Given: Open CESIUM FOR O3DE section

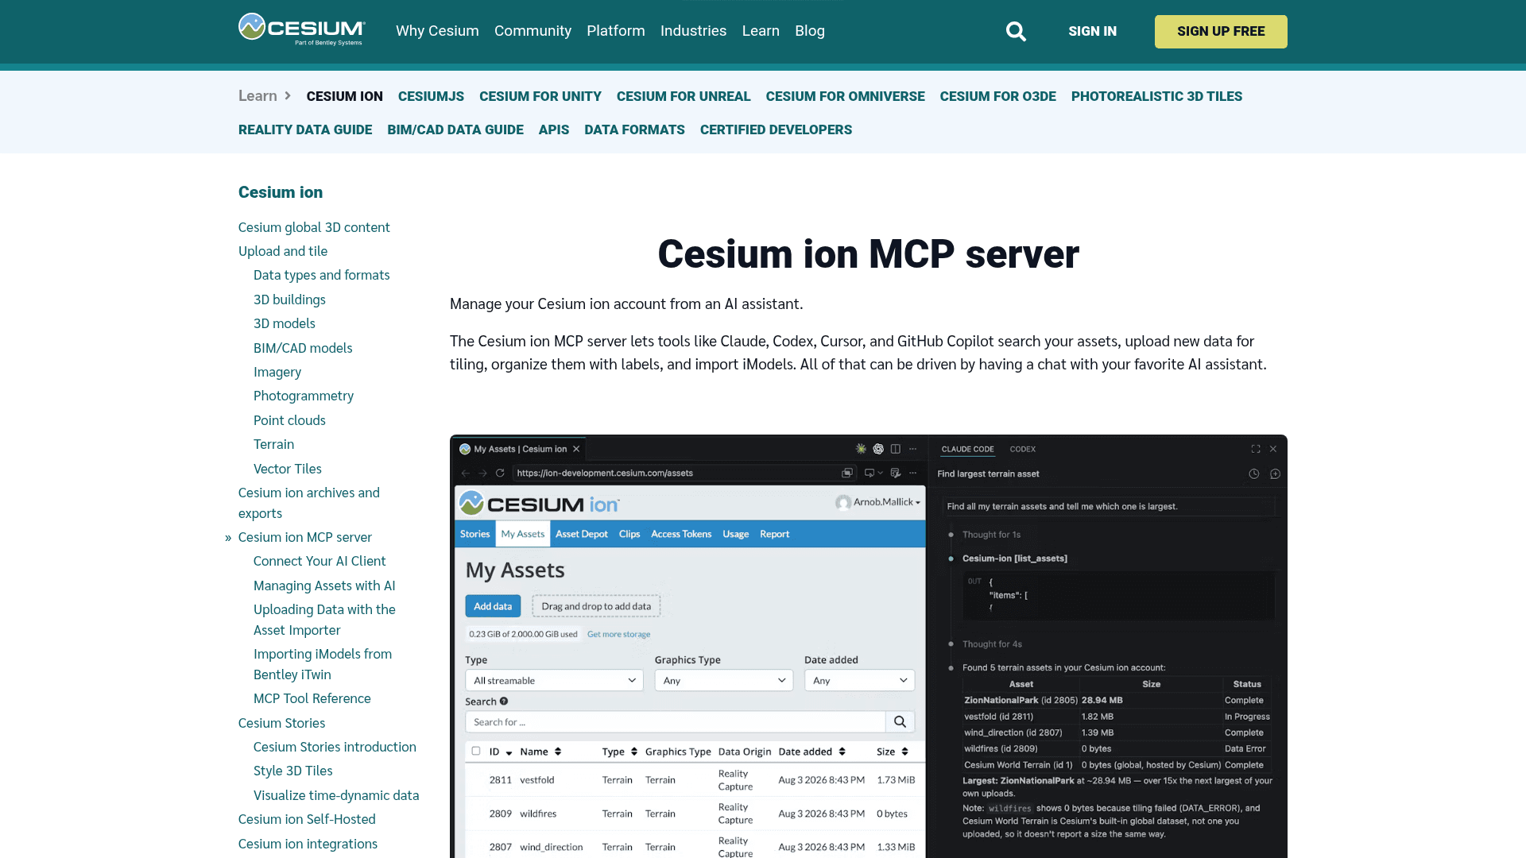Looking at the screenshot, I should (997, 96).
